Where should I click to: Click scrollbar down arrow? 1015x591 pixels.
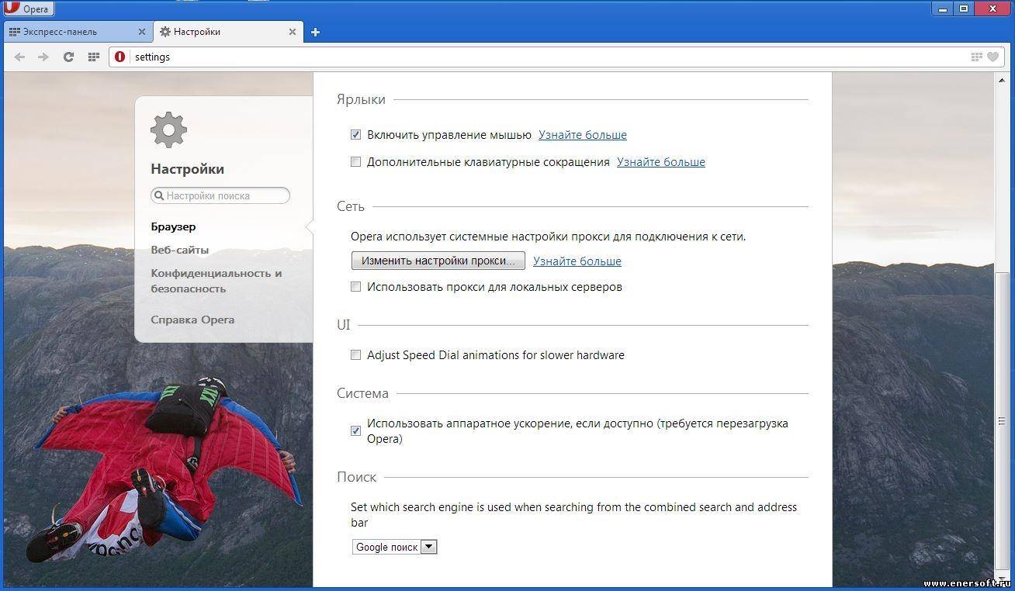[1002, 579]
